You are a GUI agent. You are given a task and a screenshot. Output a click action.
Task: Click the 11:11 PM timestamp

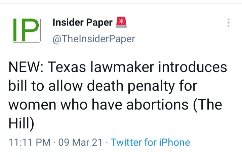[x=29, y=142]
